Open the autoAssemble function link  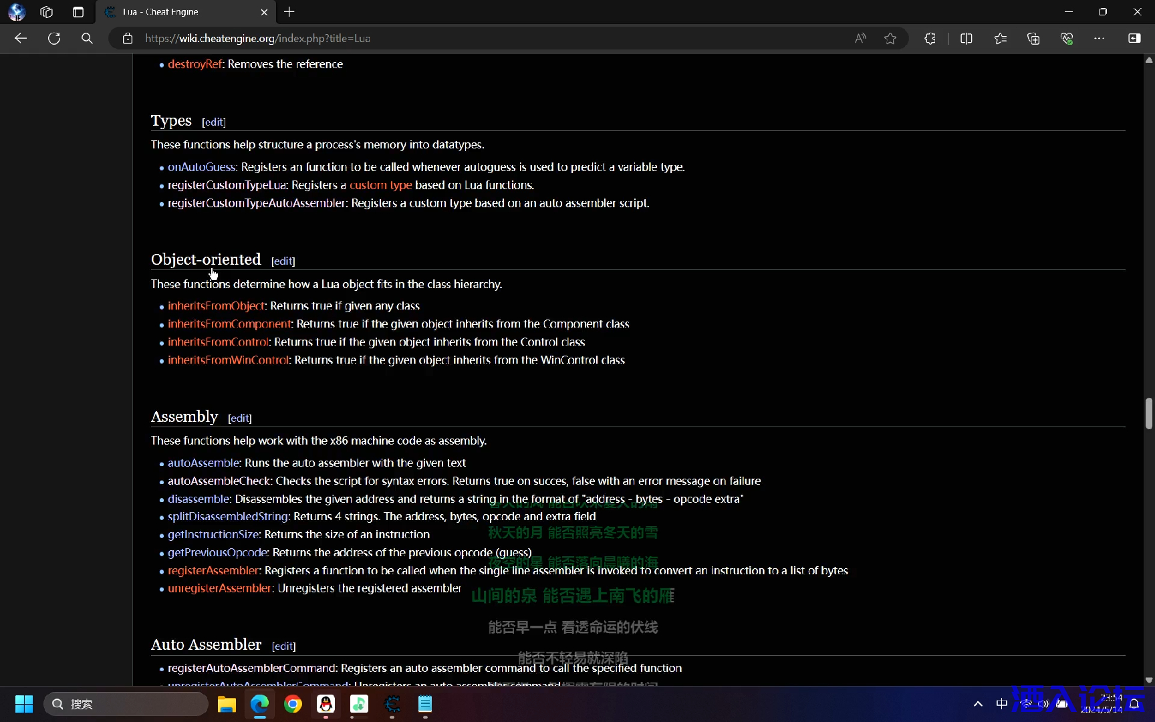point(203,463)
